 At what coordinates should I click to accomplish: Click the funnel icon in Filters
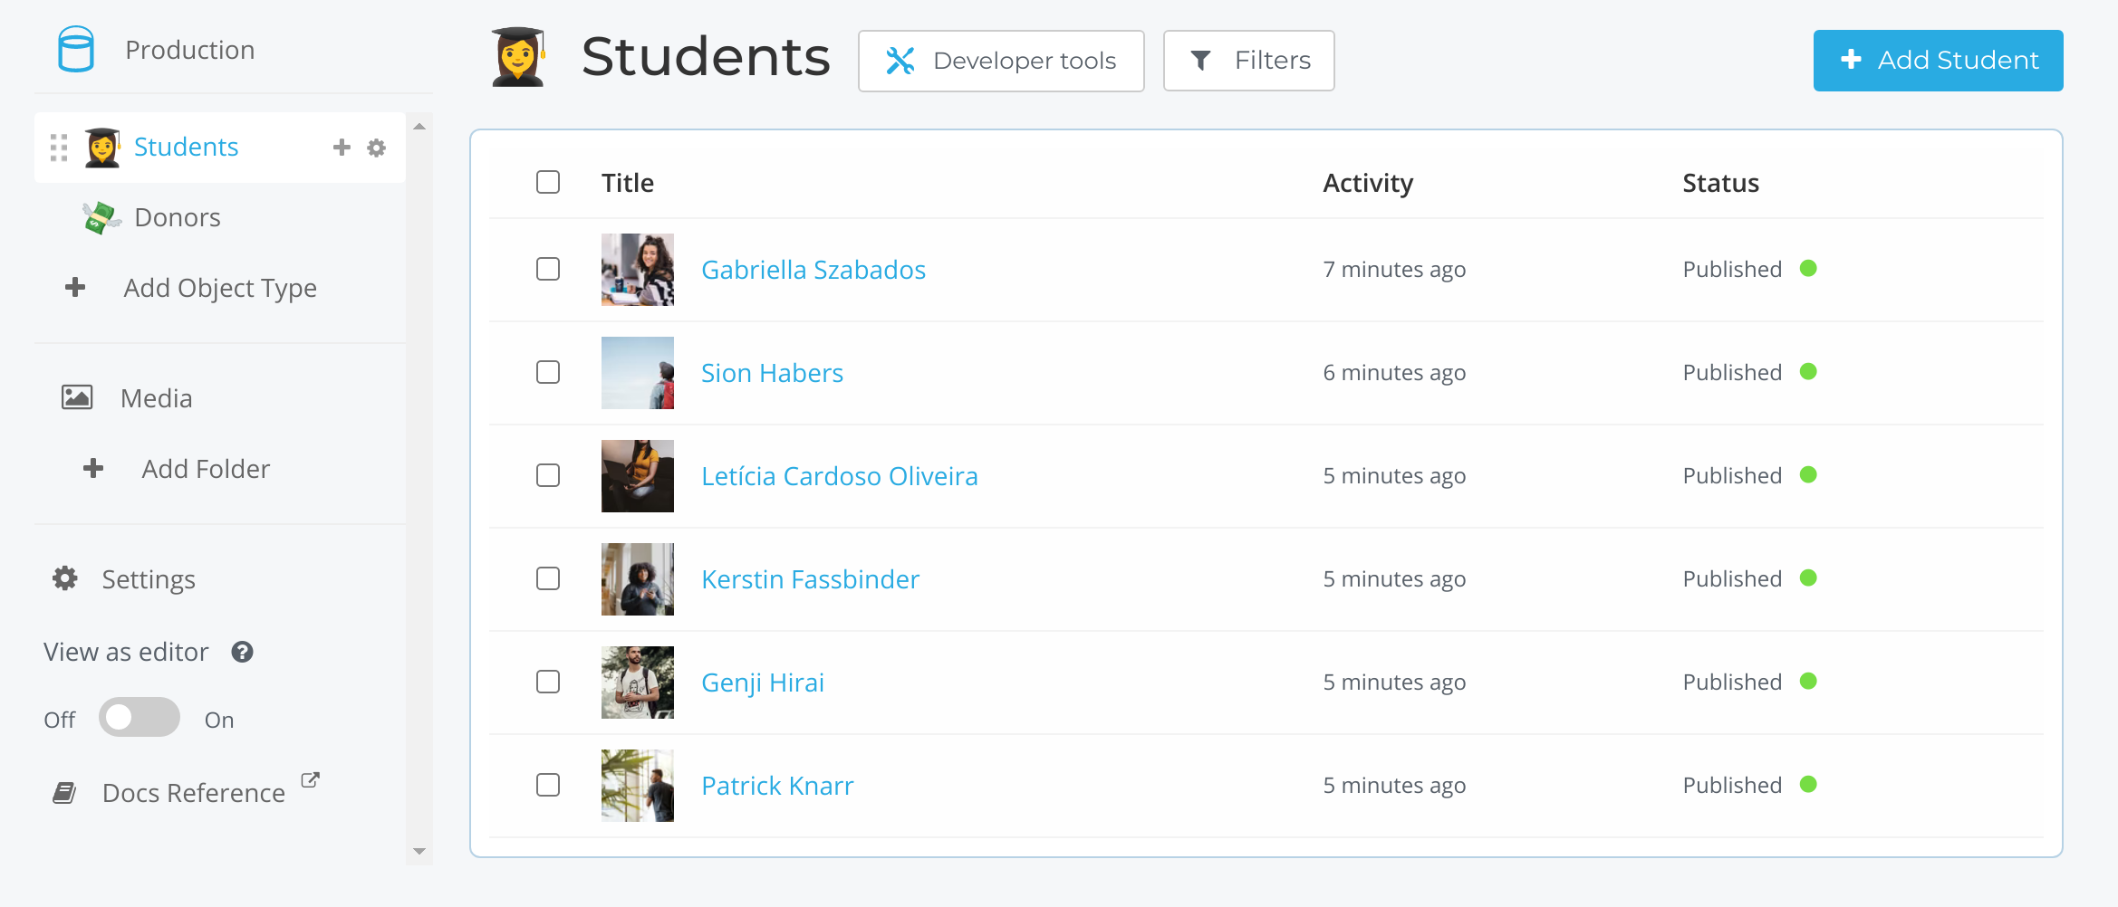point(1200,61)
